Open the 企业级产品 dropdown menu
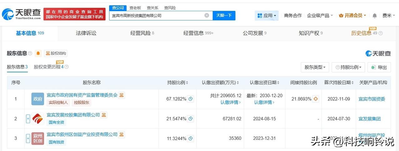 tap(320, 16)
